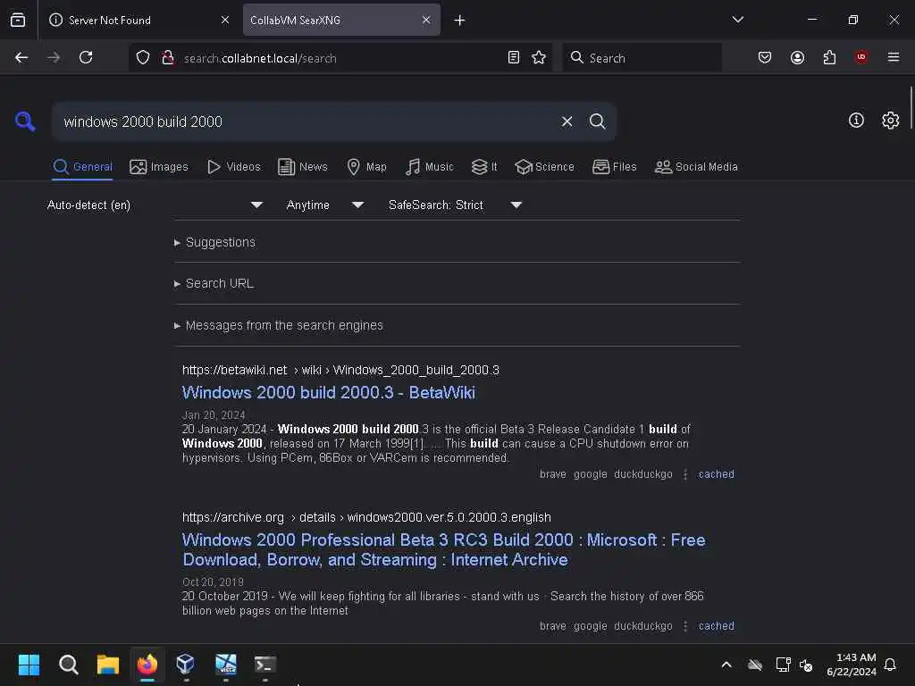The image size is (915, 686).
Task: Open the uBlock Origin extension icon
Action: click(x=861, y=57)
